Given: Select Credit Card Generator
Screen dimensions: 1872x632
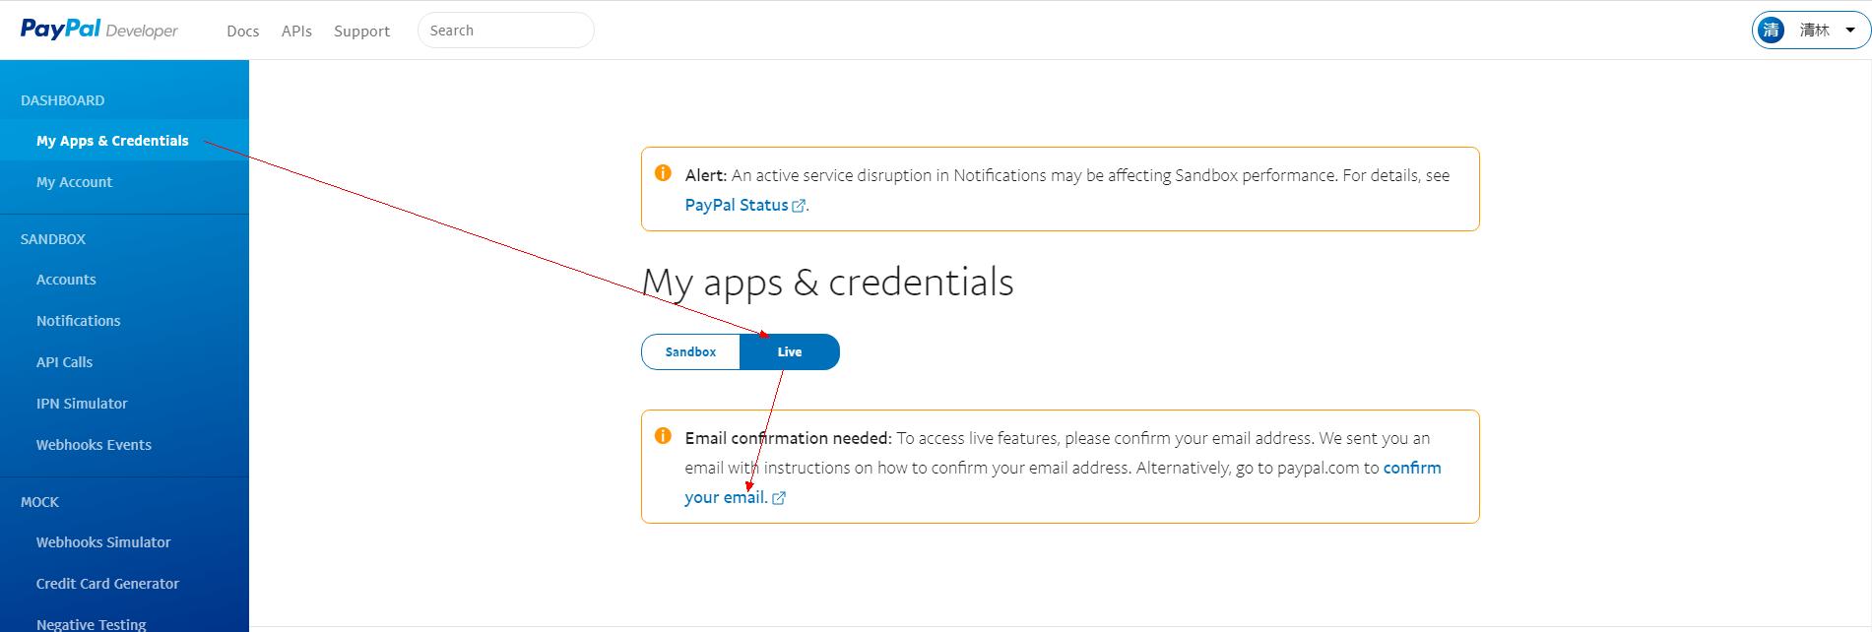Looking at the screenshot, I should point(107,584).
